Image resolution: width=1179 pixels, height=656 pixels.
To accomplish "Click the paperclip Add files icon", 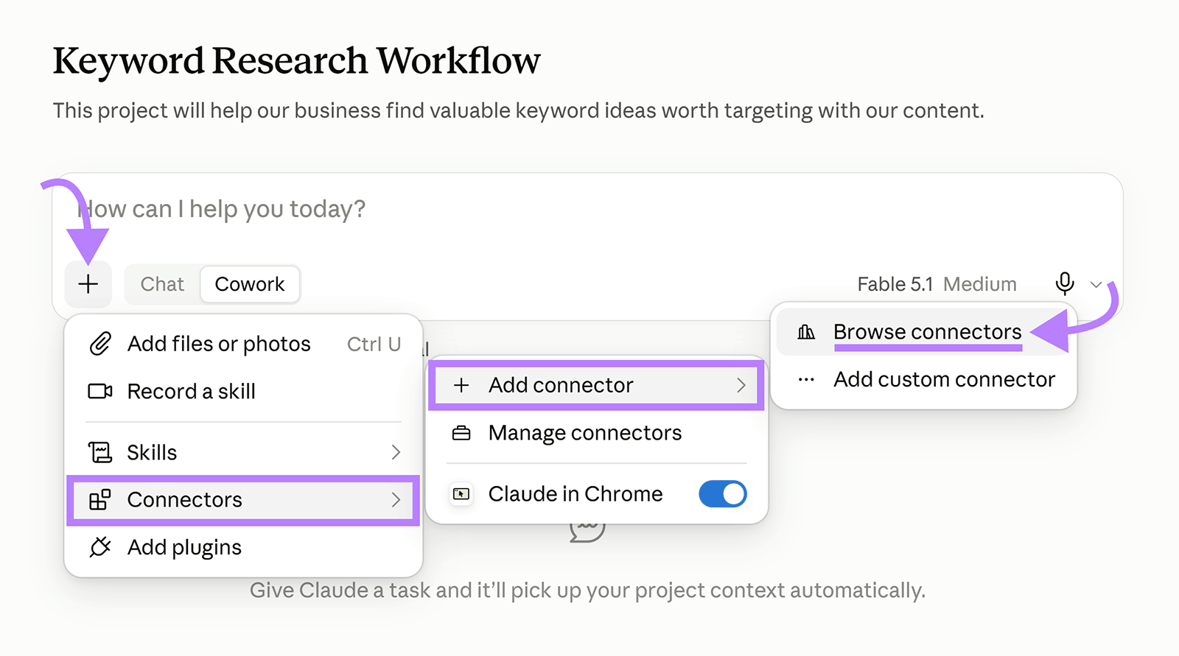I will (x=100, y=344).
